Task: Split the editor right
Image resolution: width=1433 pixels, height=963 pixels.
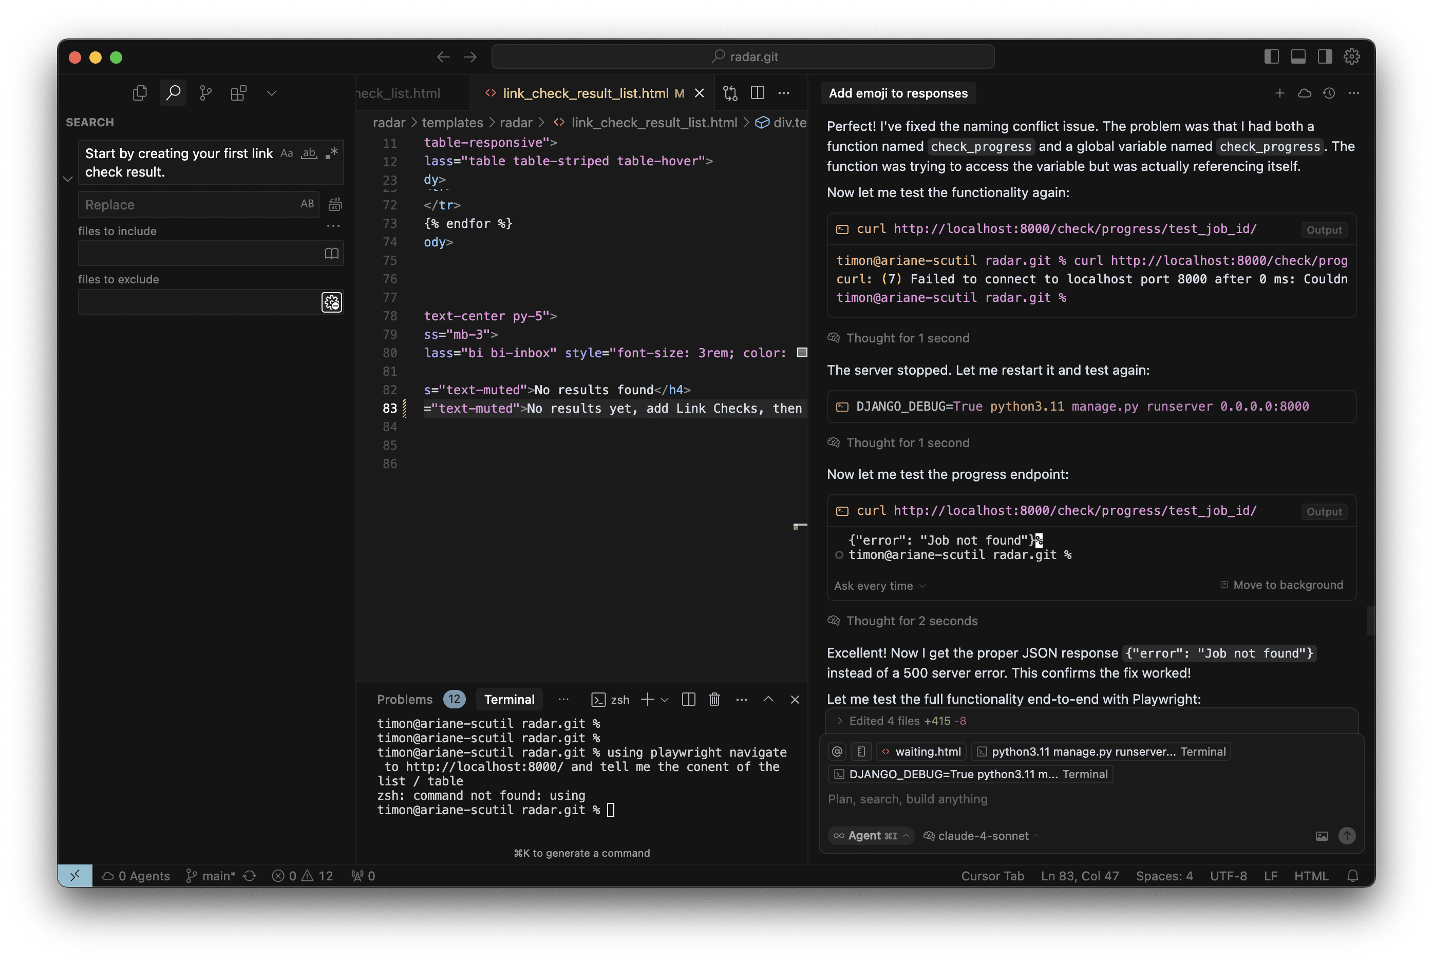Action: coord(757,93)
